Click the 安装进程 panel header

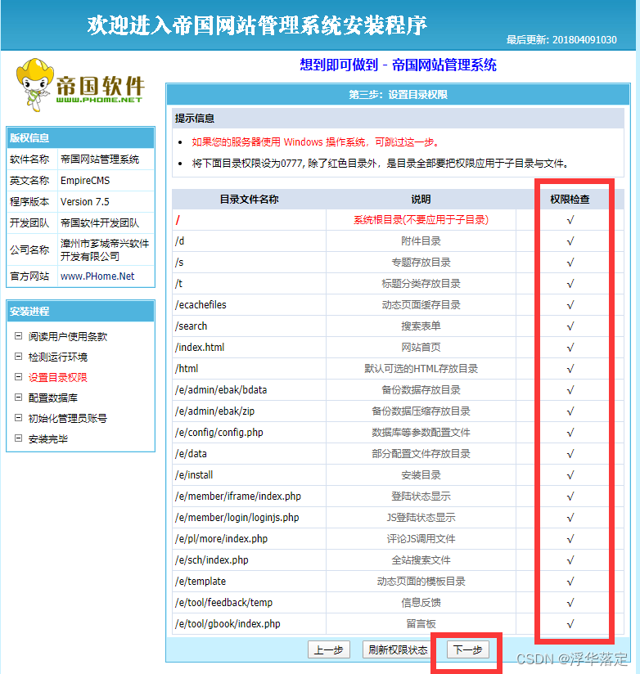tap(80, 311)
